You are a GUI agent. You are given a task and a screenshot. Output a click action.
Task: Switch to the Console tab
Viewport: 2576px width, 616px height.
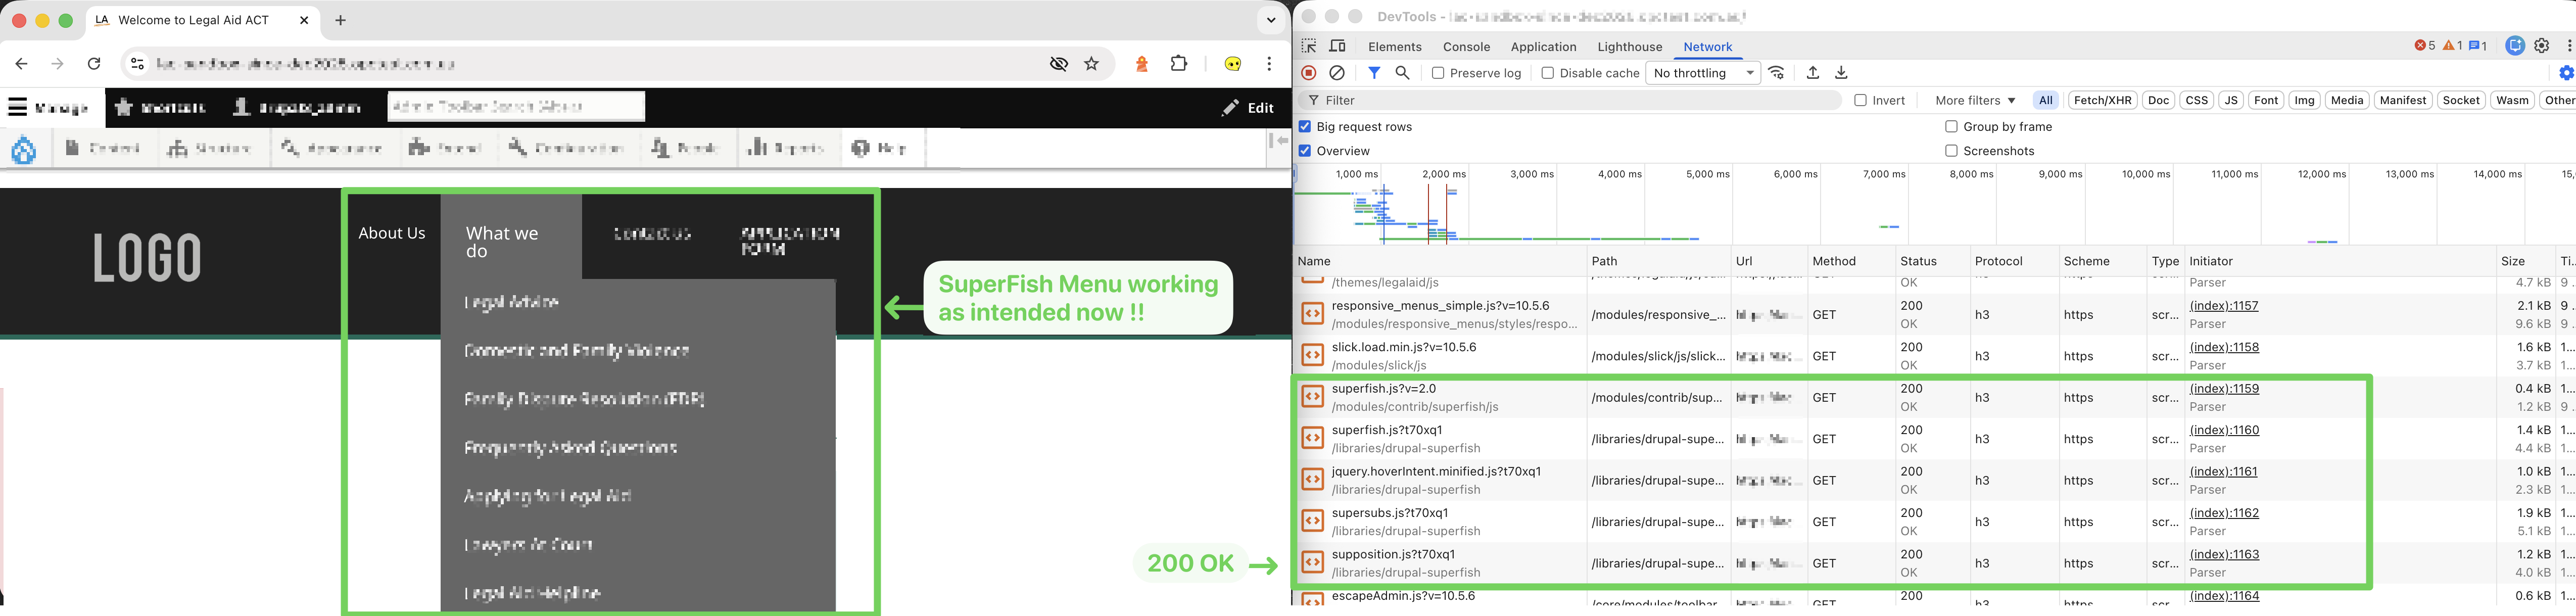(x=1466, y=47)
